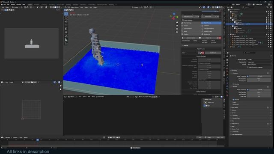This screenshot has height=154, width=274.
Task: Open the File menu
Action: click(5, 5)
